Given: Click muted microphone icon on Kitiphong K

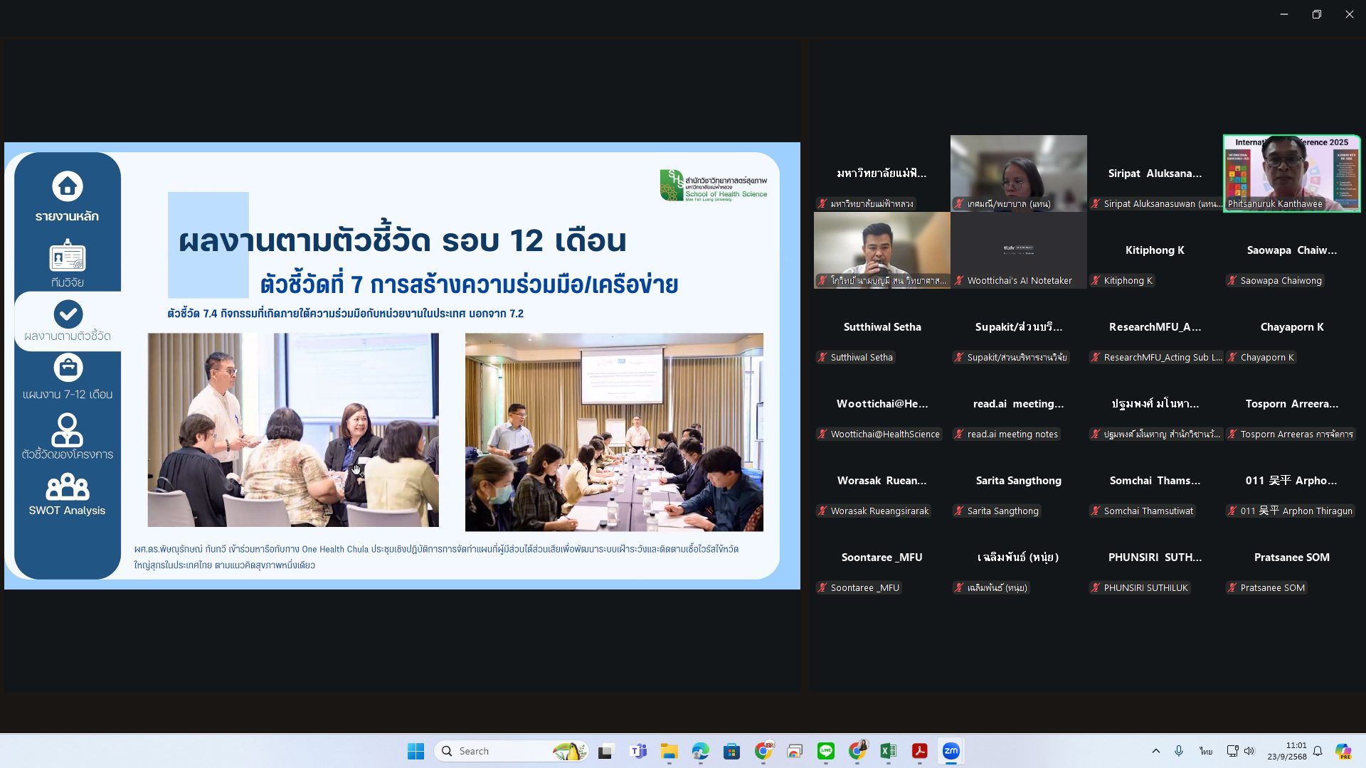Looking at the screenshot, I should 1096,281.
